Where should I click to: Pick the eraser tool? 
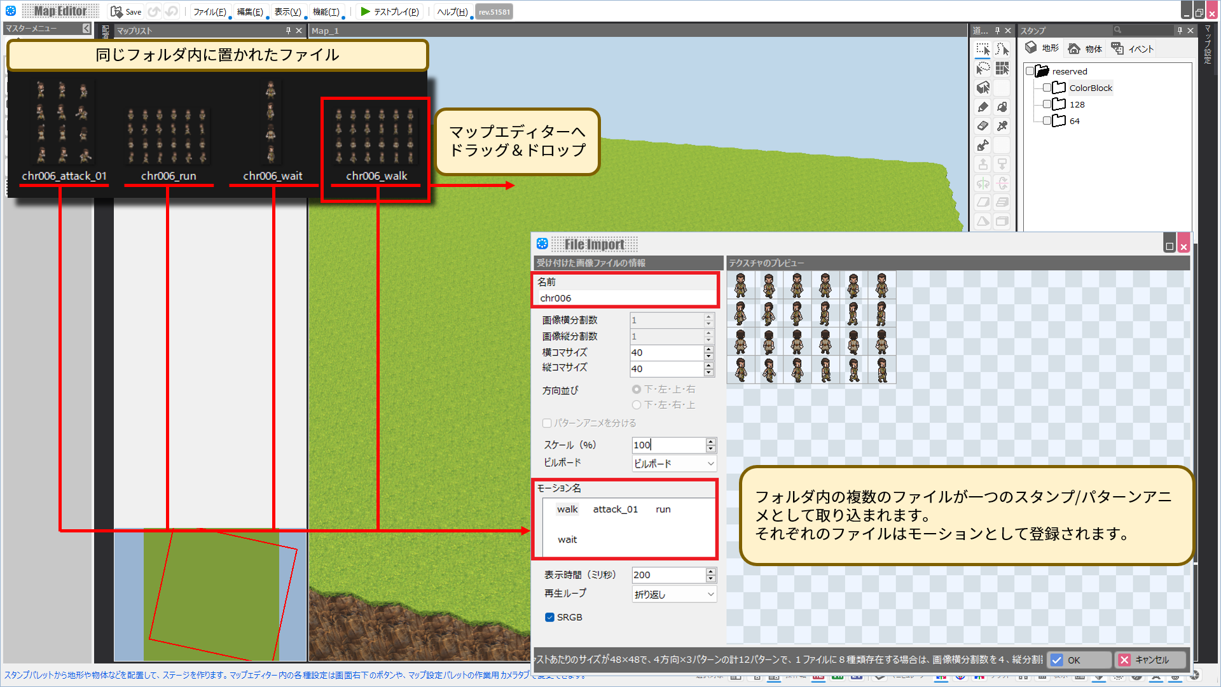click(983, 126)
